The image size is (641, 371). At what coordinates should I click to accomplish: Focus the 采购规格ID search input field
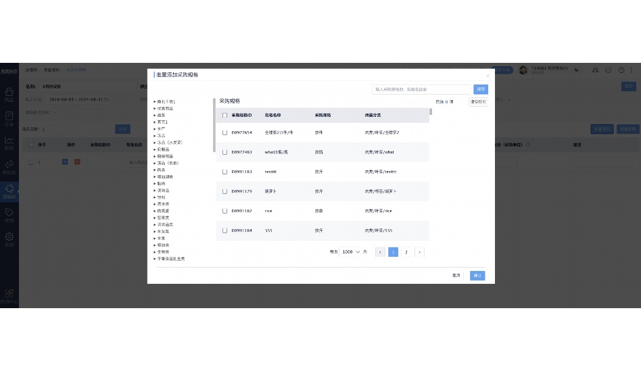pyautogui.click(x=421, y=89)
